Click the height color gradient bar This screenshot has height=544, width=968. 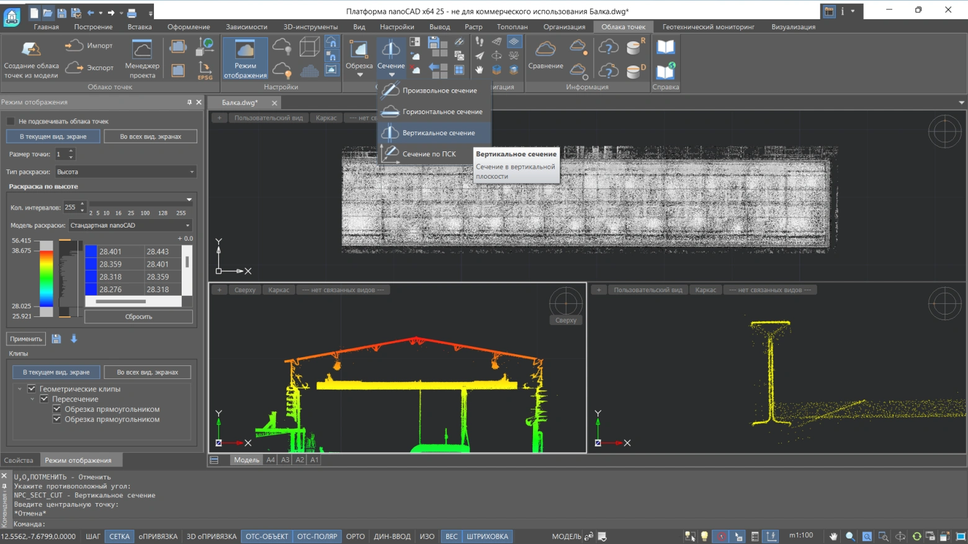coord(47,279)
